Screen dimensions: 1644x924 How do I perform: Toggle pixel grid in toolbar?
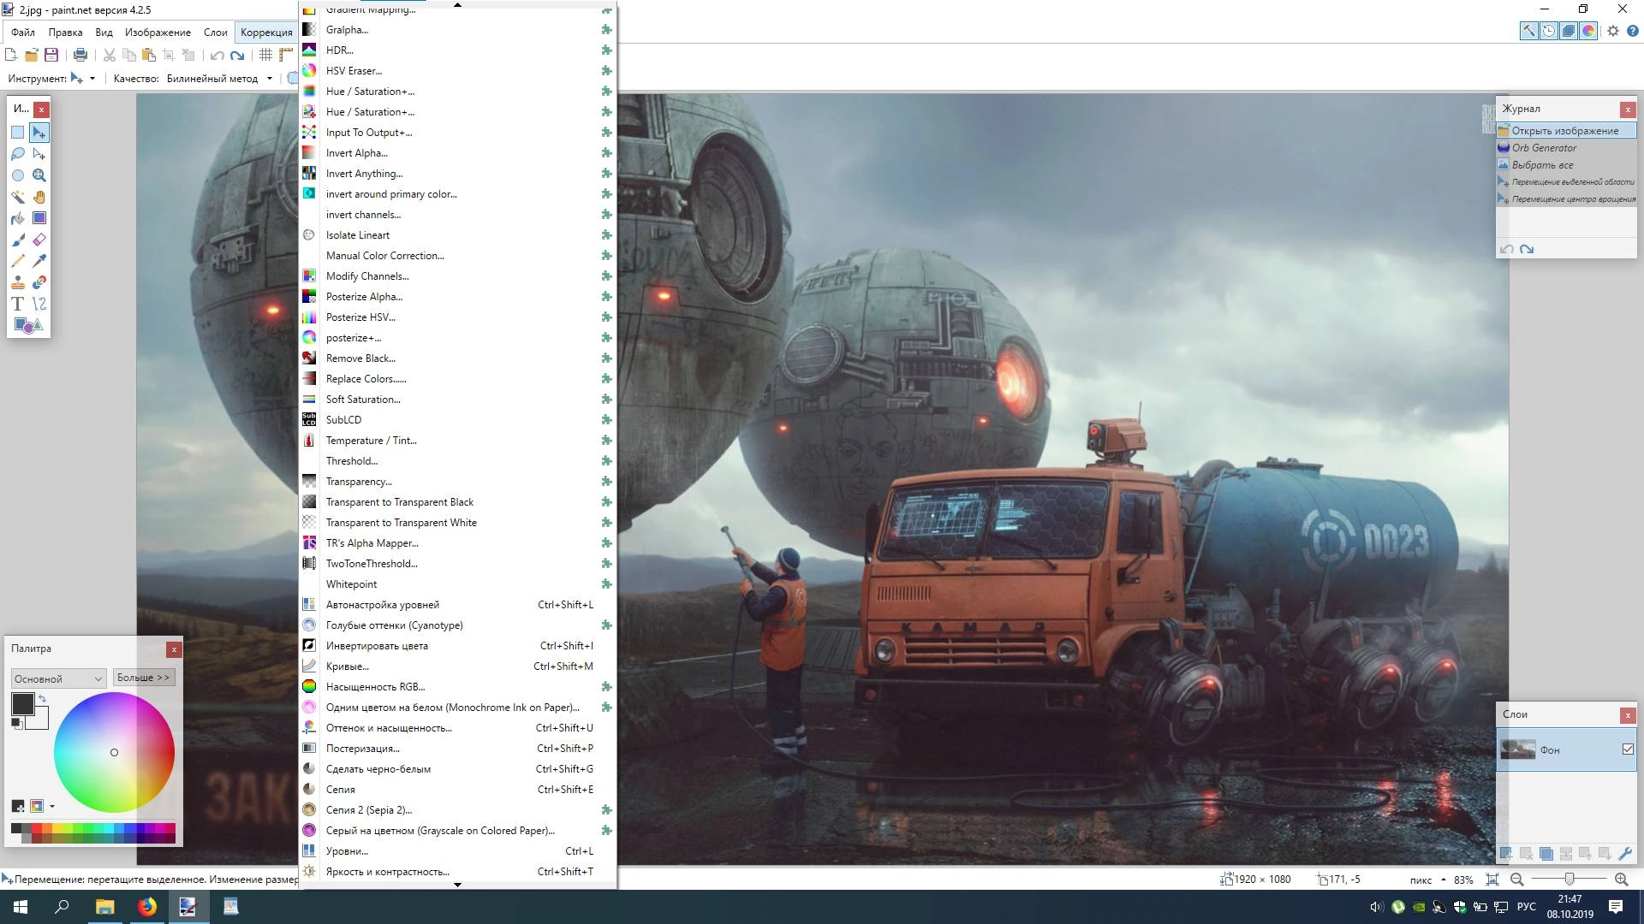point(266,56)
